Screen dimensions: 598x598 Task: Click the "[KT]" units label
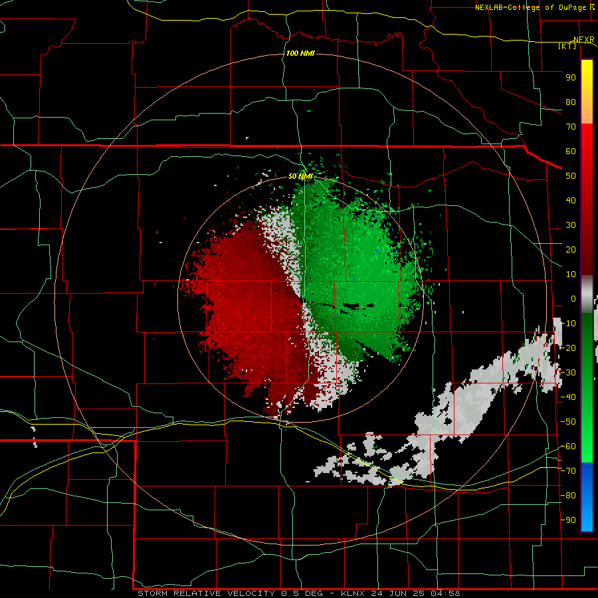(567, 46)
